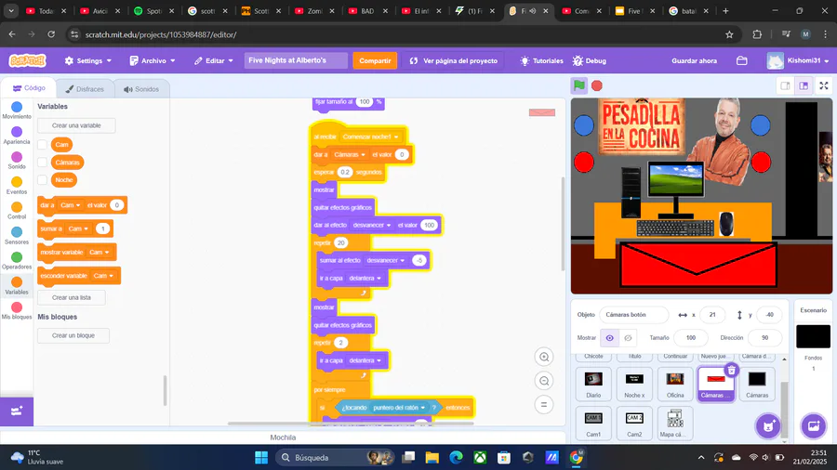The height and width of the screenshot is (470, 837).
Task: Select the Sensores block category
Action: point(17,236)
